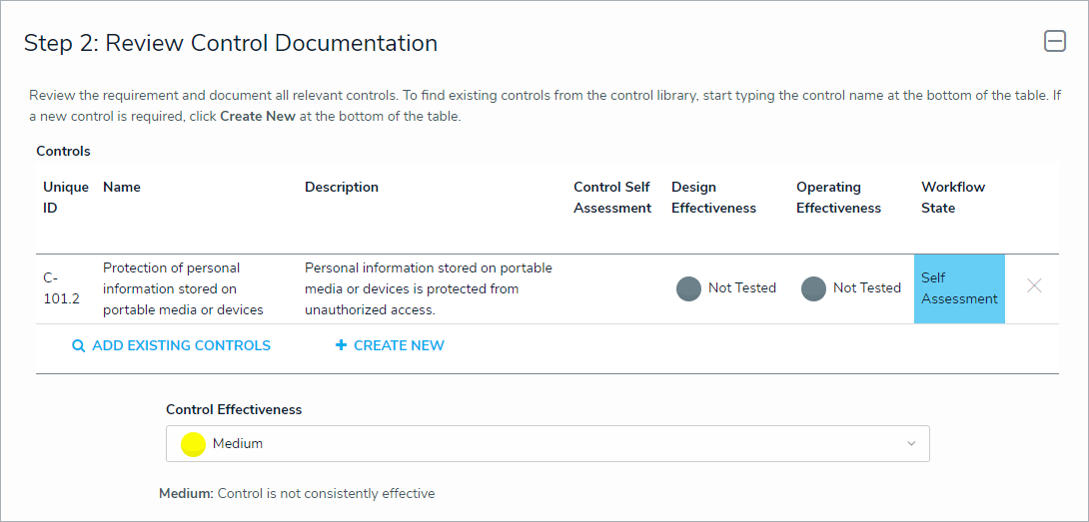Click the Name column header
This screenshot has height=522, width=1089.
(122, 187)
